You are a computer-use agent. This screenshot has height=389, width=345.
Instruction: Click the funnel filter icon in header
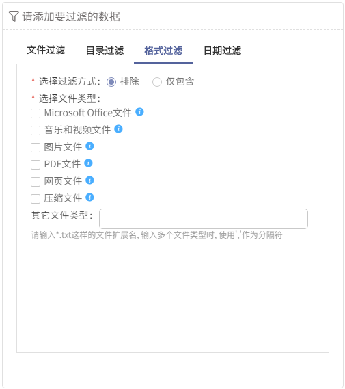(14, 16)
